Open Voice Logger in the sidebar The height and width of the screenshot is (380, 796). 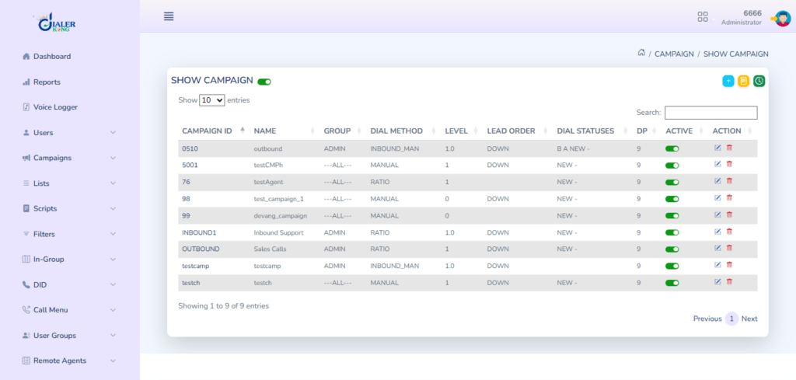[x=54, y=107]
